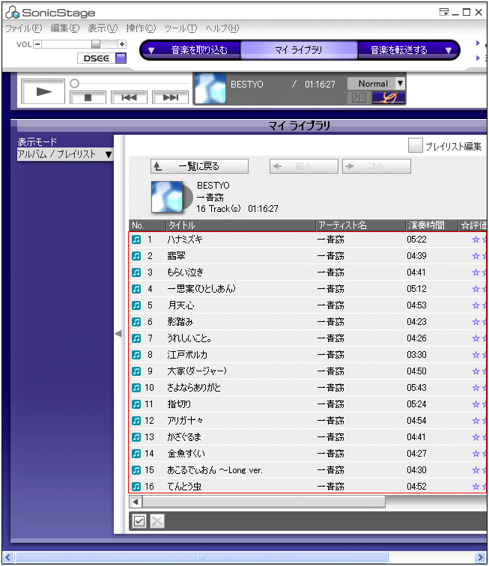Click music note icon of track 金魚すくい
Image resolution: width=489 pixels, height=566 pixels.
click(136, 454)
